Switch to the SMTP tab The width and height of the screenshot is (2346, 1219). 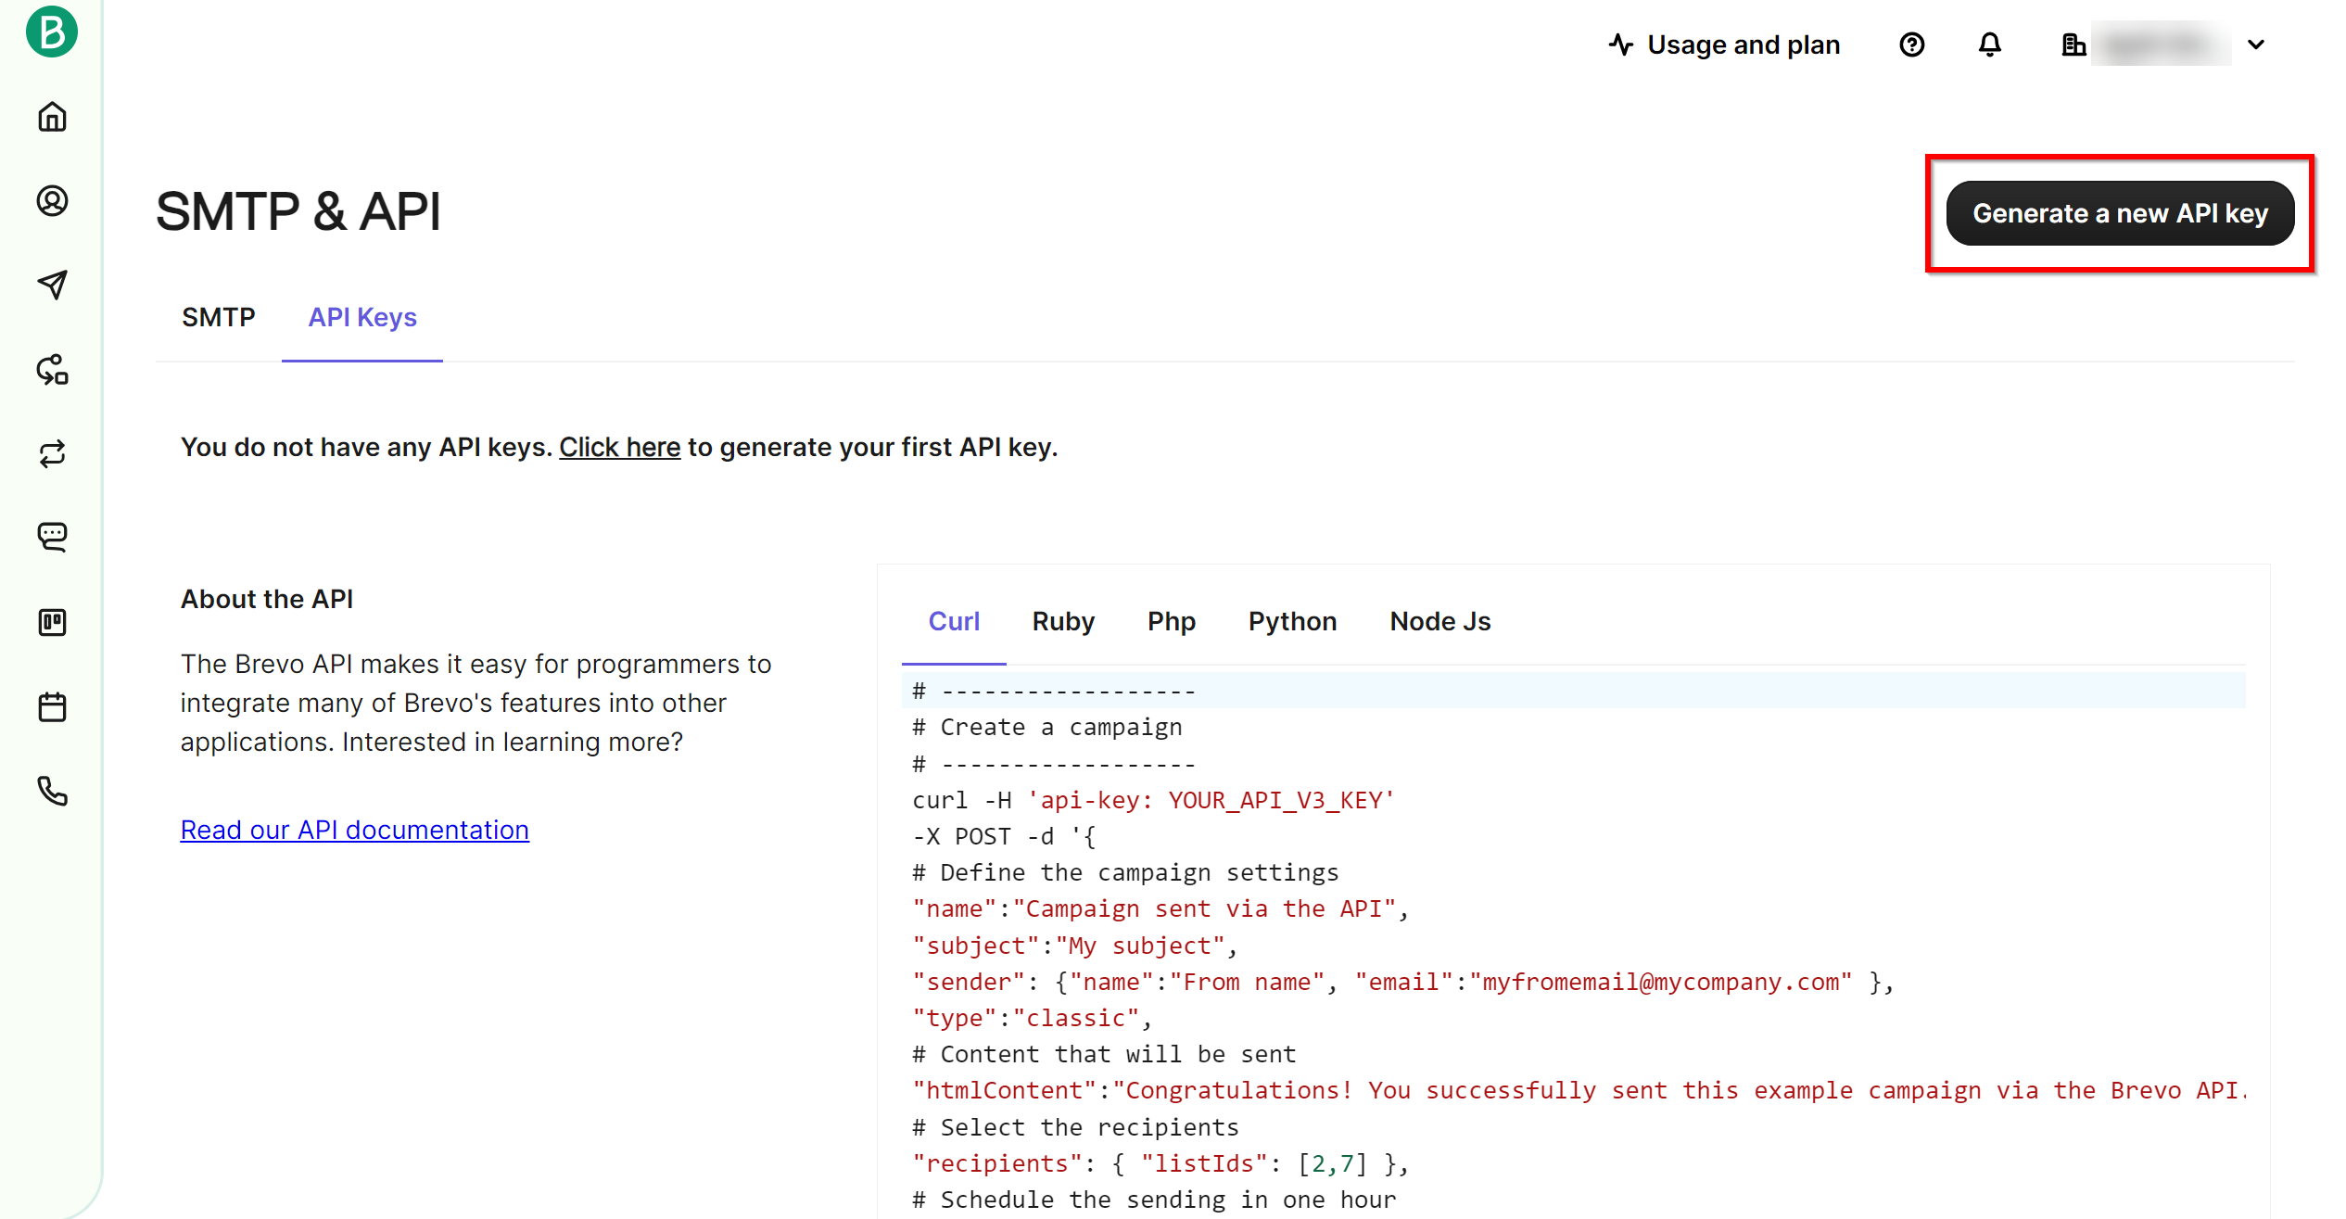coord(217,316)
